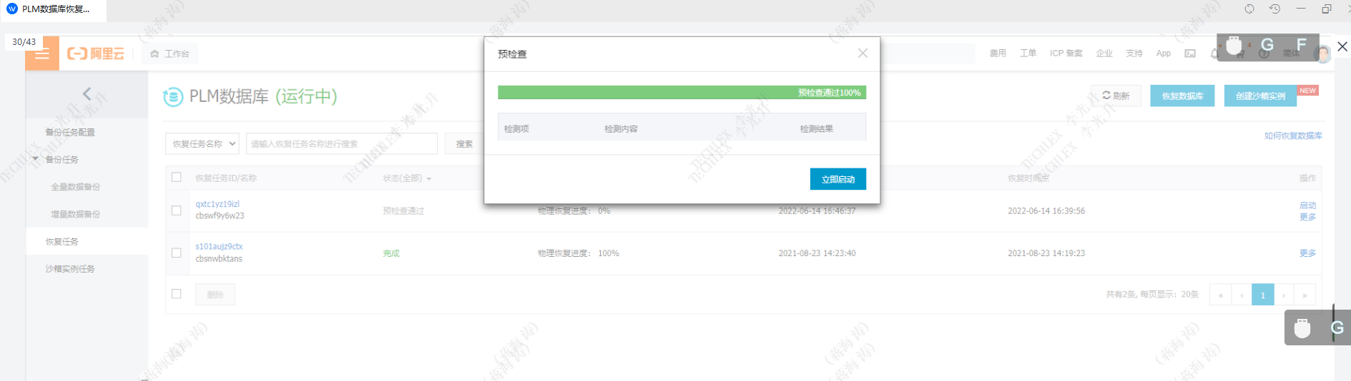The height and width of the screenshot is (381, 1351).
Task: Click the 如何恢复数据库 help link
Action: 1292,136
